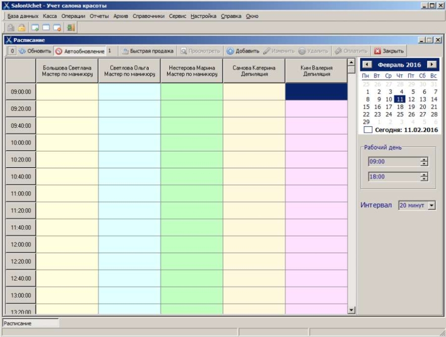Select February 29 in calendar
Viewport: 446px width, 337px height.
(366, 122)
